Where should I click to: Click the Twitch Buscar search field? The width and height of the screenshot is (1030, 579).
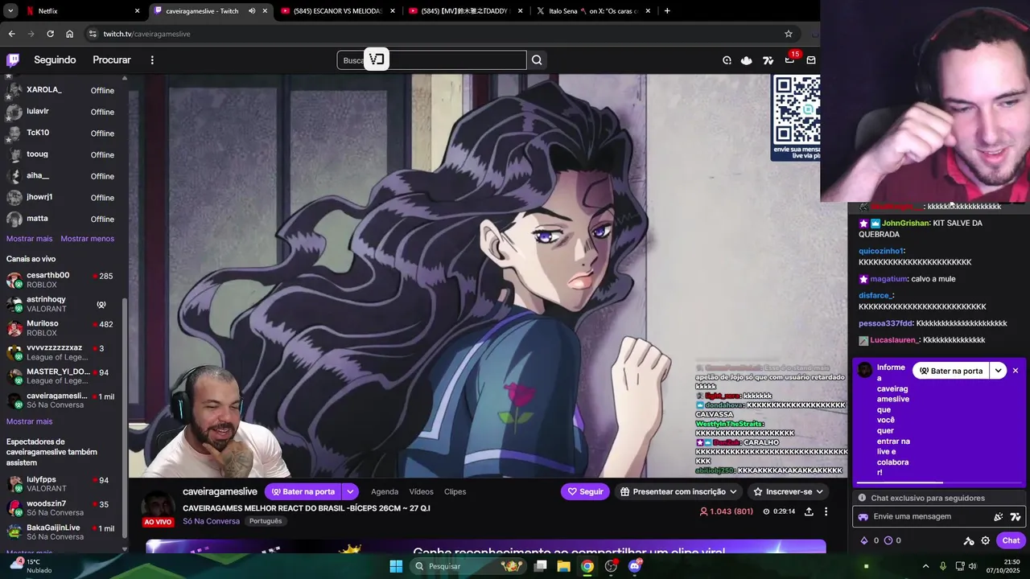[x=431, y=60]
